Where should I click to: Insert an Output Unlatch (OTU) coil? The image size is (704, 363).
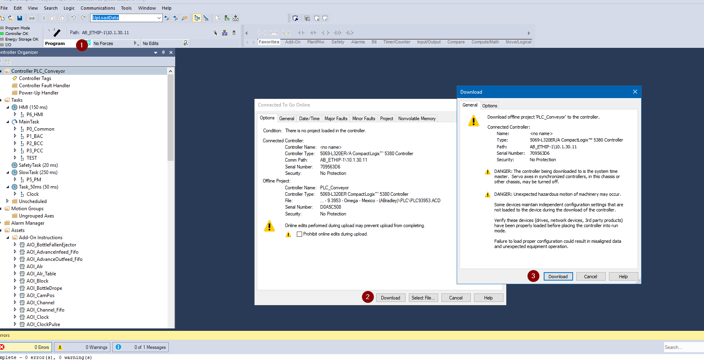click(x=338, y=33)
